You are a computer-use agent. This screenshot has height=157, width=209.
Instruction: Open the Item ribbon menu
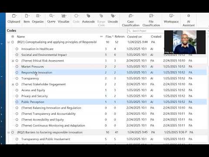(27, 19)
